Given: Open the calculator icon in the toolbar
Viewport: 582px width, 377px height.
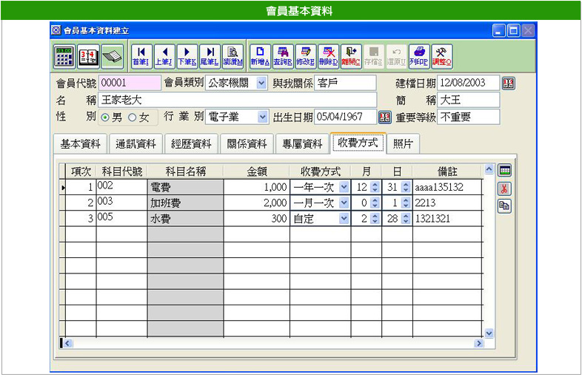Looking at the screenshot, I should pos(64,56).
